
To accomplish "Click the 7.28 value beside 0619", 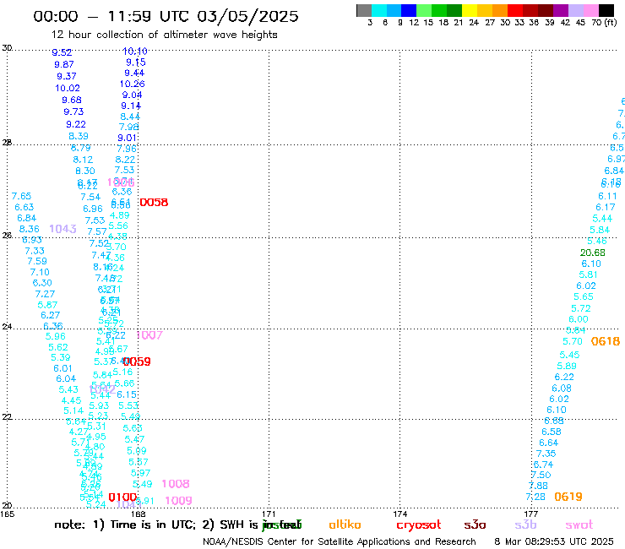I will click(x=535, y=497).
